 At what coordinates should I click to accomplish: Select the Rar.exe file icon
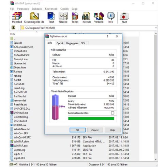[x=12, y=72]
